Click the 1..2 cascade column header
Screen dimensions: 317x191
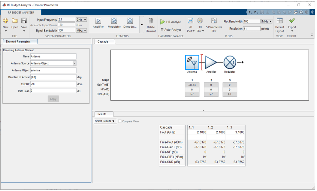(210, 127)
